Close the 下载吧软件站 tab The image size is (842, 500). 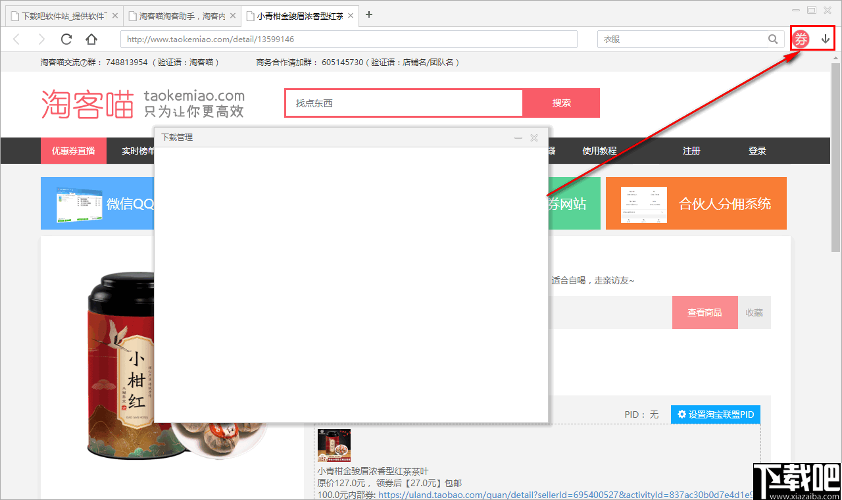(115, 15)
